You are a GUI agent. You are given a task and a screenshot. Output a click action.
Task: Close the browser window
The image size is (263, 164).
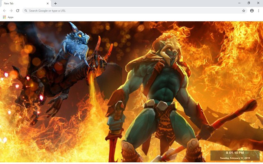[x=258, y=3]
